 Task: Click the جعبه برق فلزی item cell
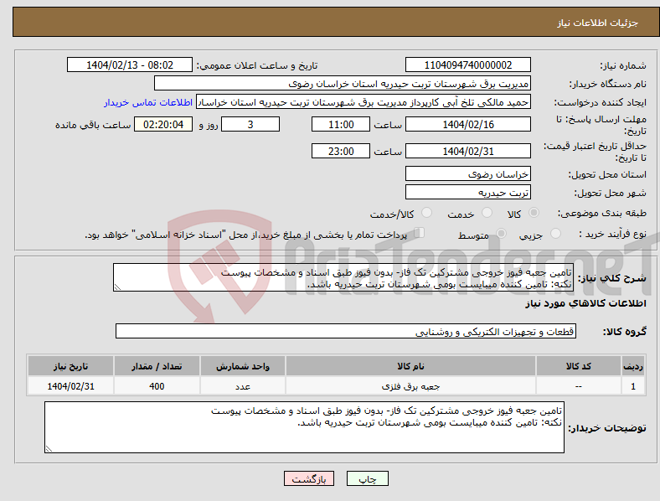point(410,386)
